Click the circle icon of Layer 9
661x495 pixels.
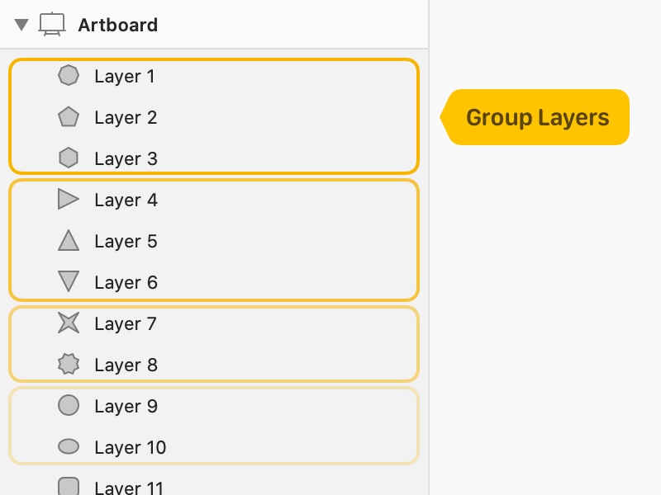[69, 405]
